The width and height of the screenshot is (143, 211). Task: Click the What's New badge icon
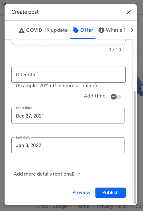pos(101,30)
